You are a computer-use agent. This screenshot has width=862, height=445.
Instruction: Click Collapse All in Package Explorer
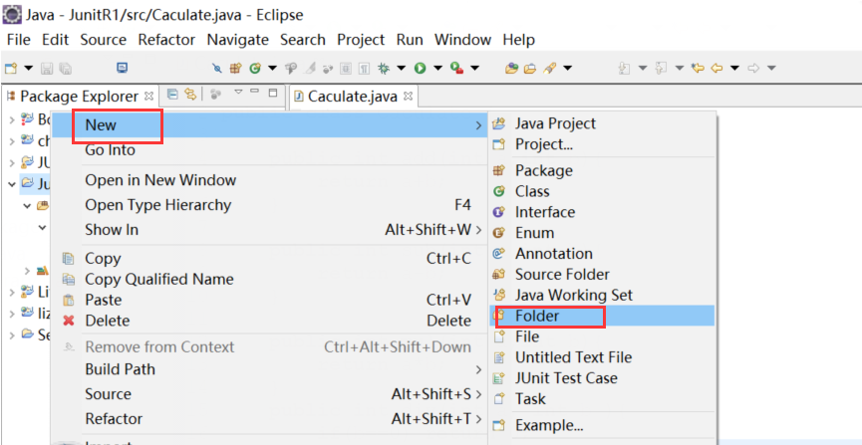coord(172,95)
